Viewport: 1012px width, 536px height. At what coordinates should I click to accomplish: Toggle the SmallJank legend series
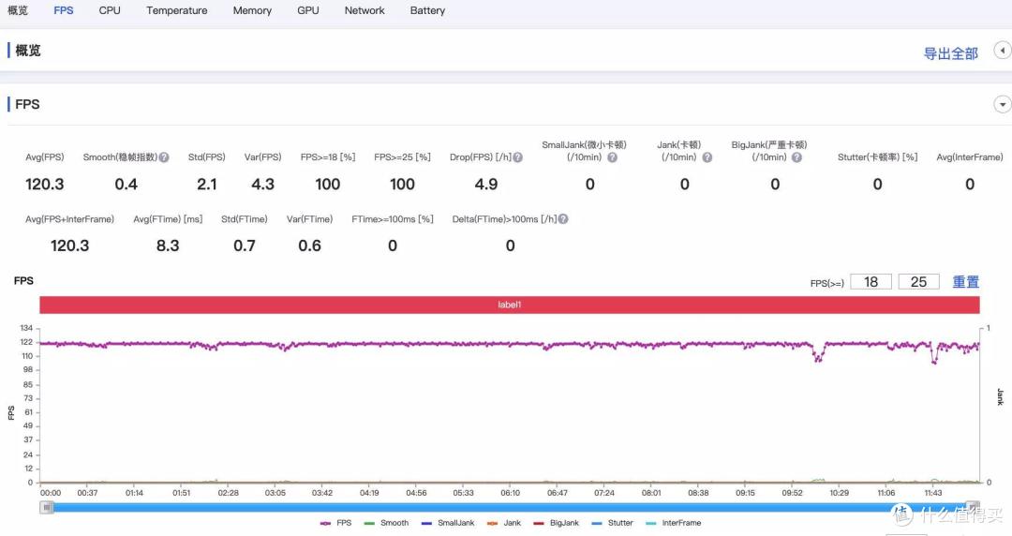[x=447, y=523]
